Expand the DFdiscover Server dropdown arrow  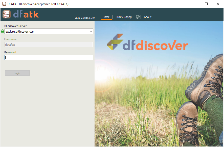pos(91,32)
